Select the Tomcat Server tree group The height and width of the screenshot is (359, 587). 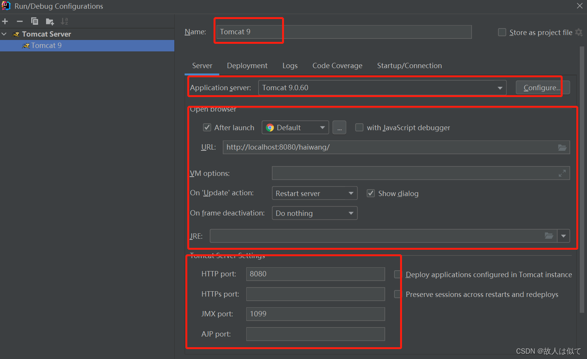pyautogui.click(x=46, y=34)
